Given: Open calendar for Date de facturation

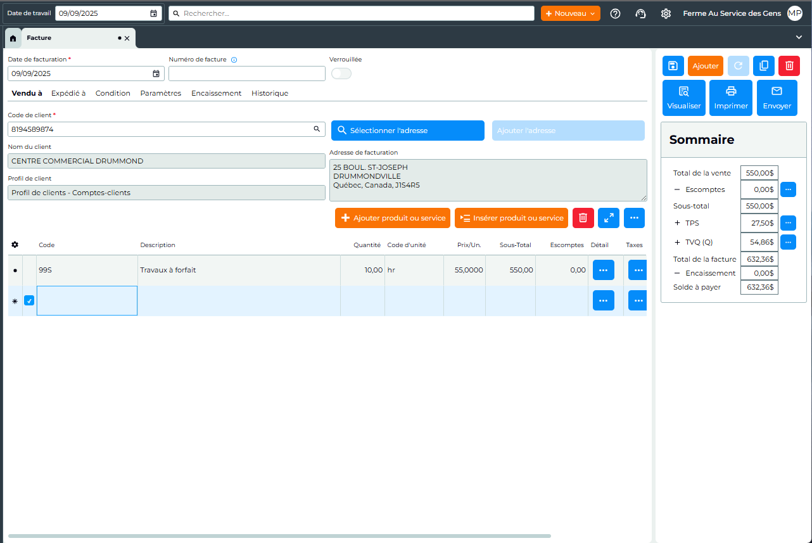Looking at the screenshot, I should (x=156, y=73).
